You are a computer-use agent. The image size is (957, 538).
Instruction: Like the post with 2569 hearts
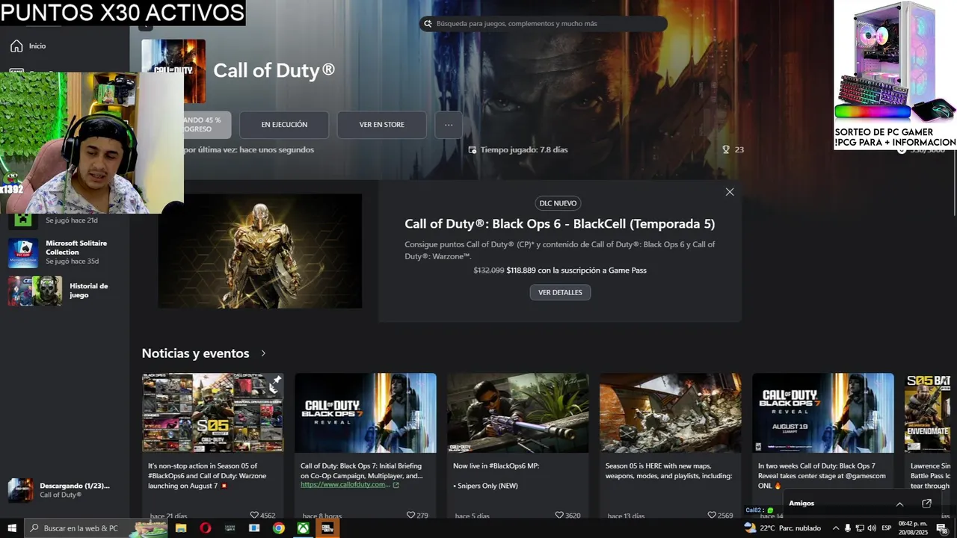712,515
